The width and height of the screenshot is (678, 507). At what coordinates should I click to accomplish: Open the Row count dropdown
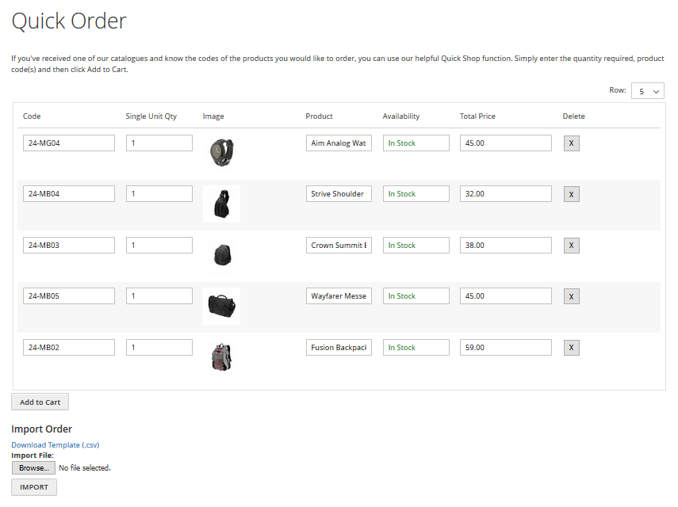coord(647,91)
